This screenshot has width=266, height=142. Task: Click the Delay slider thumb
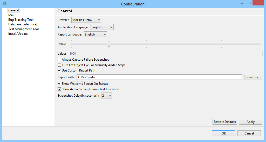(x=109, y=44)
